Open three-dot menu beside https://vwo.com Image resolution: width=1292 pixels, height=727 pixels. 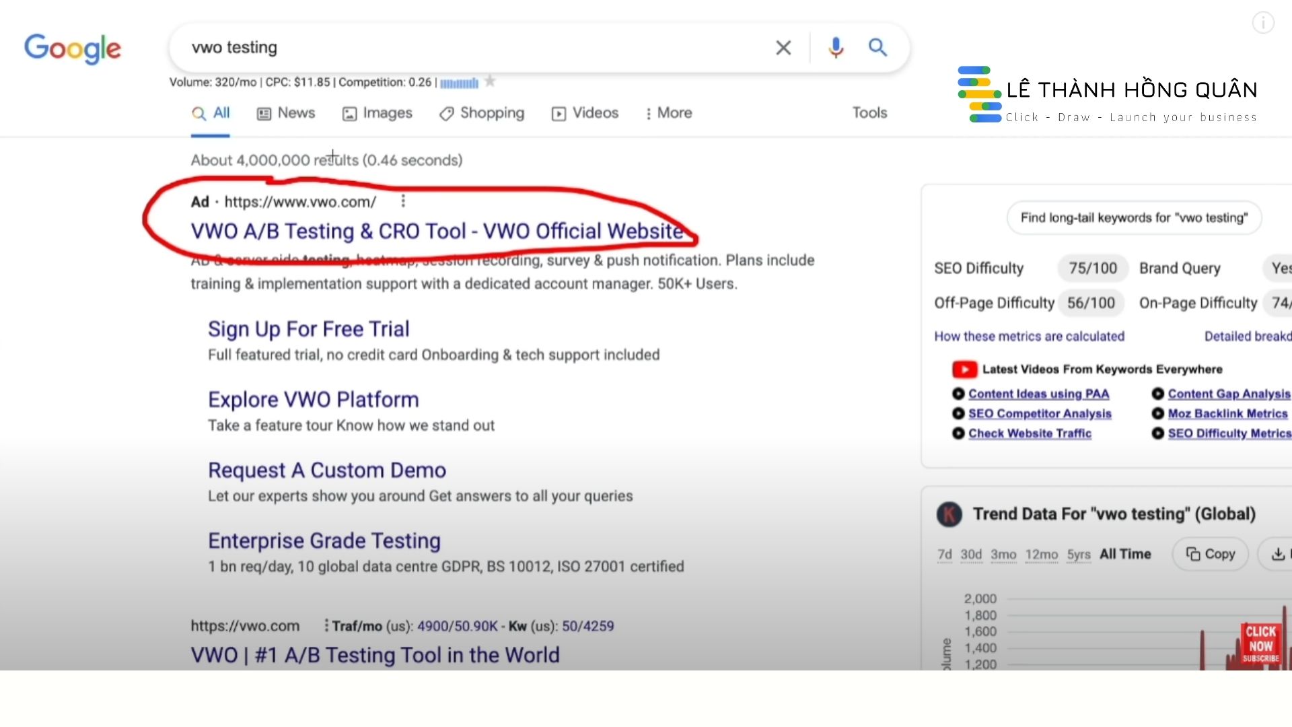(326, 625)
